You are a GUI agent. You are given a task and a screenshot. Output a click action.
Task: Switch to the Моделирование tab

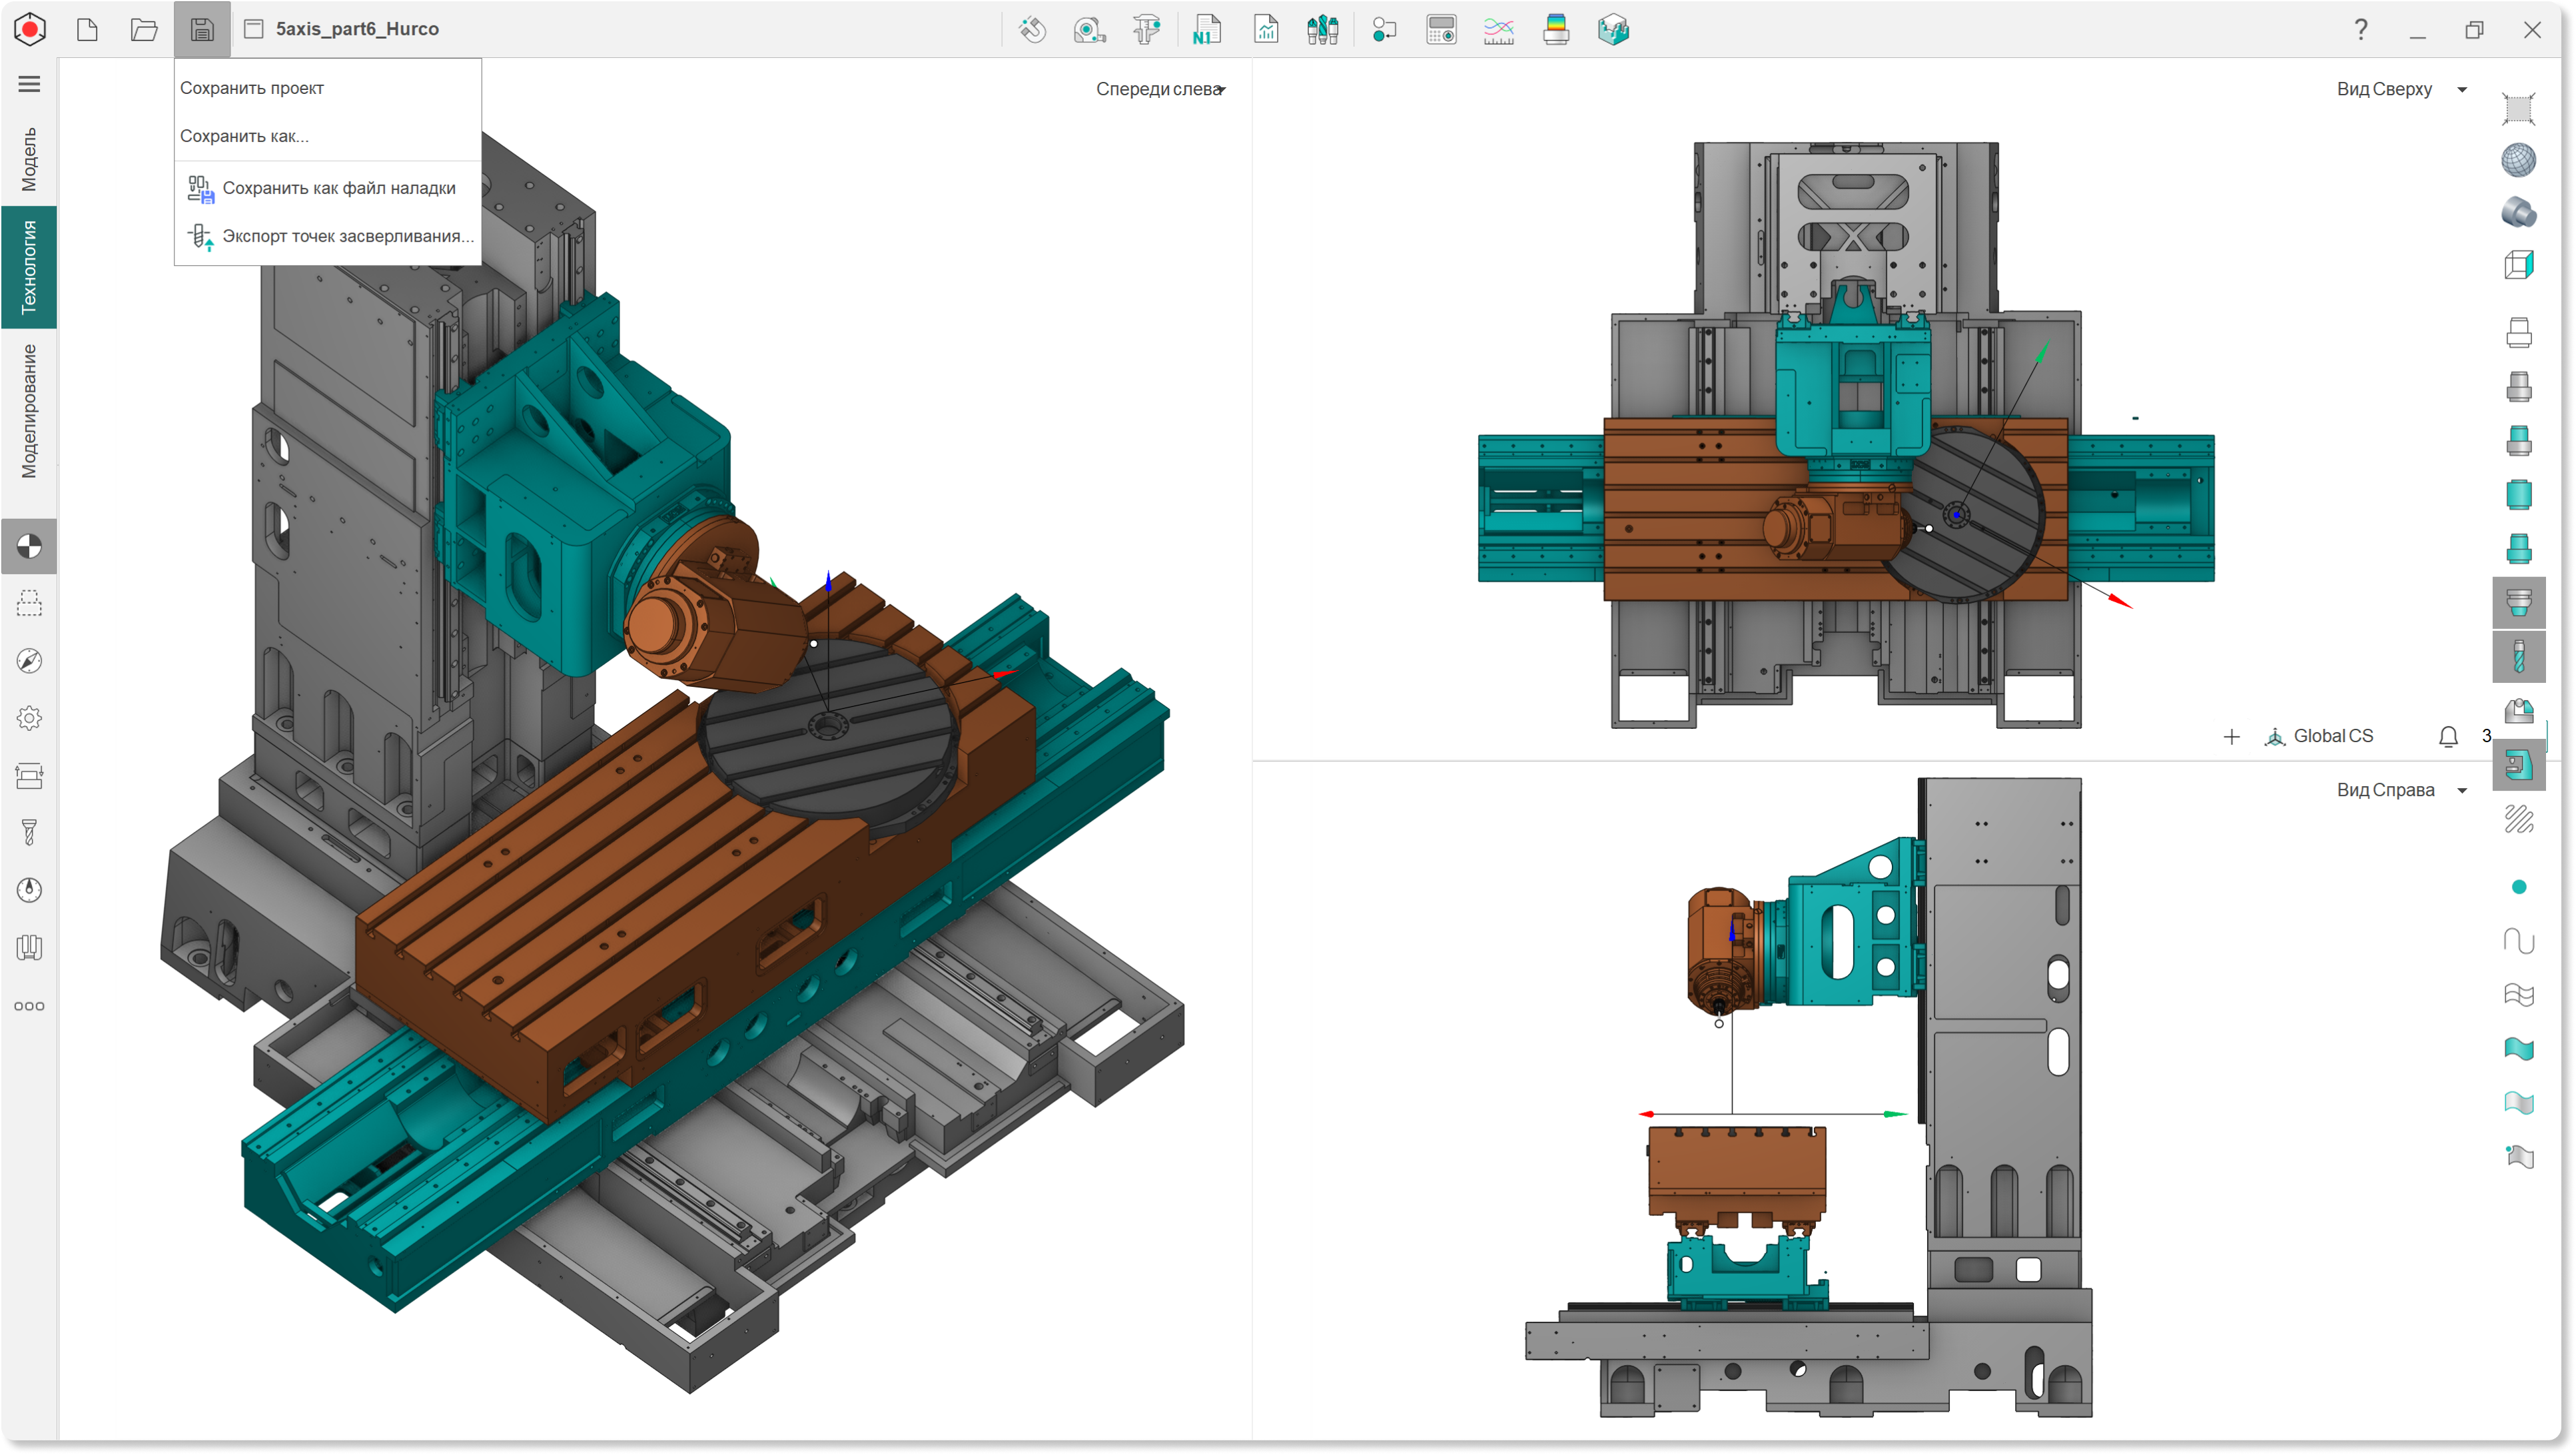click(29, 411)
